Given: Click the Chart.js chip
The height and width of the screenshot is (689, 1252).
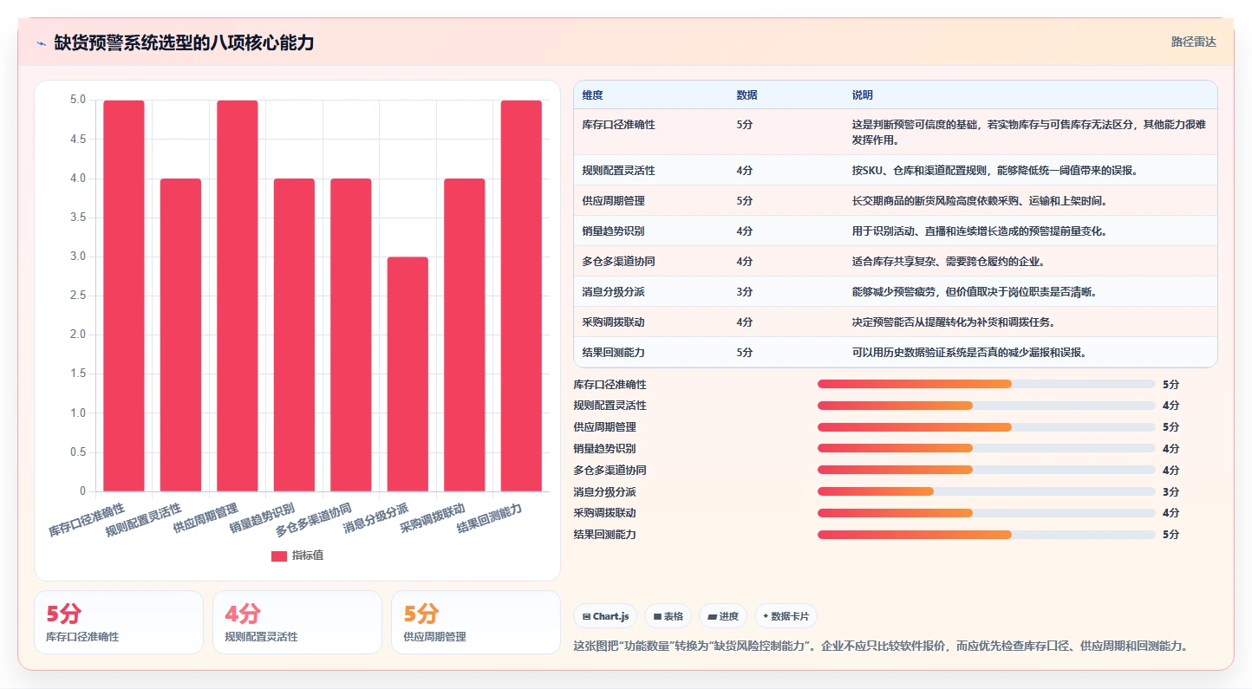Looking at the screenshot, I should pos(605,616).
